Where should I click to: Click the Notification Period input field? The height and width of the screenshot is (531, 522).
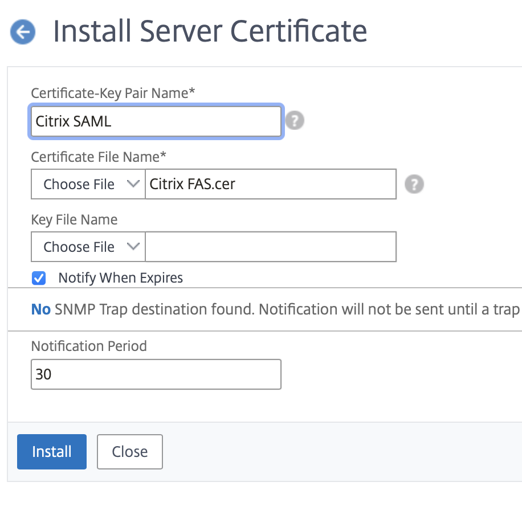coord(156,374)
